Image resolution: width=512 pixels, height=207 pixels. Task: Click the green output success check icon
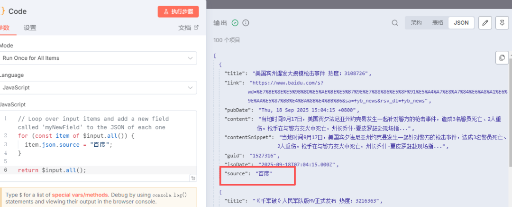(235, 23)
